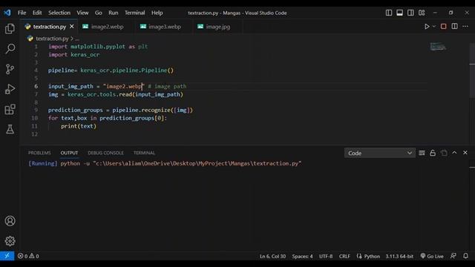The width and height of the screenshot is (475, 267).
Task: Open the Testing flask view
Action: point(10,129)
